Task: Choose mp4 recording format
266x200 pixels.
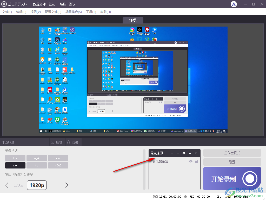Action: tap(37, 158)
